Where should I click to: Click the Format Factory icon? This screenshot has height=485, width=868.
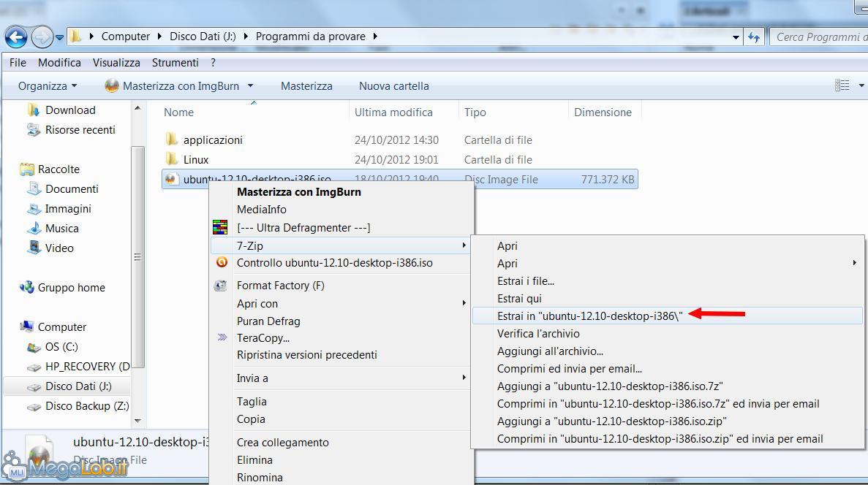coord(220,286)
